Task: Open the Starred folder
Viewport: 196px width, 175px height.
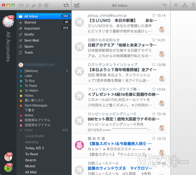Action: coord(44,22)
